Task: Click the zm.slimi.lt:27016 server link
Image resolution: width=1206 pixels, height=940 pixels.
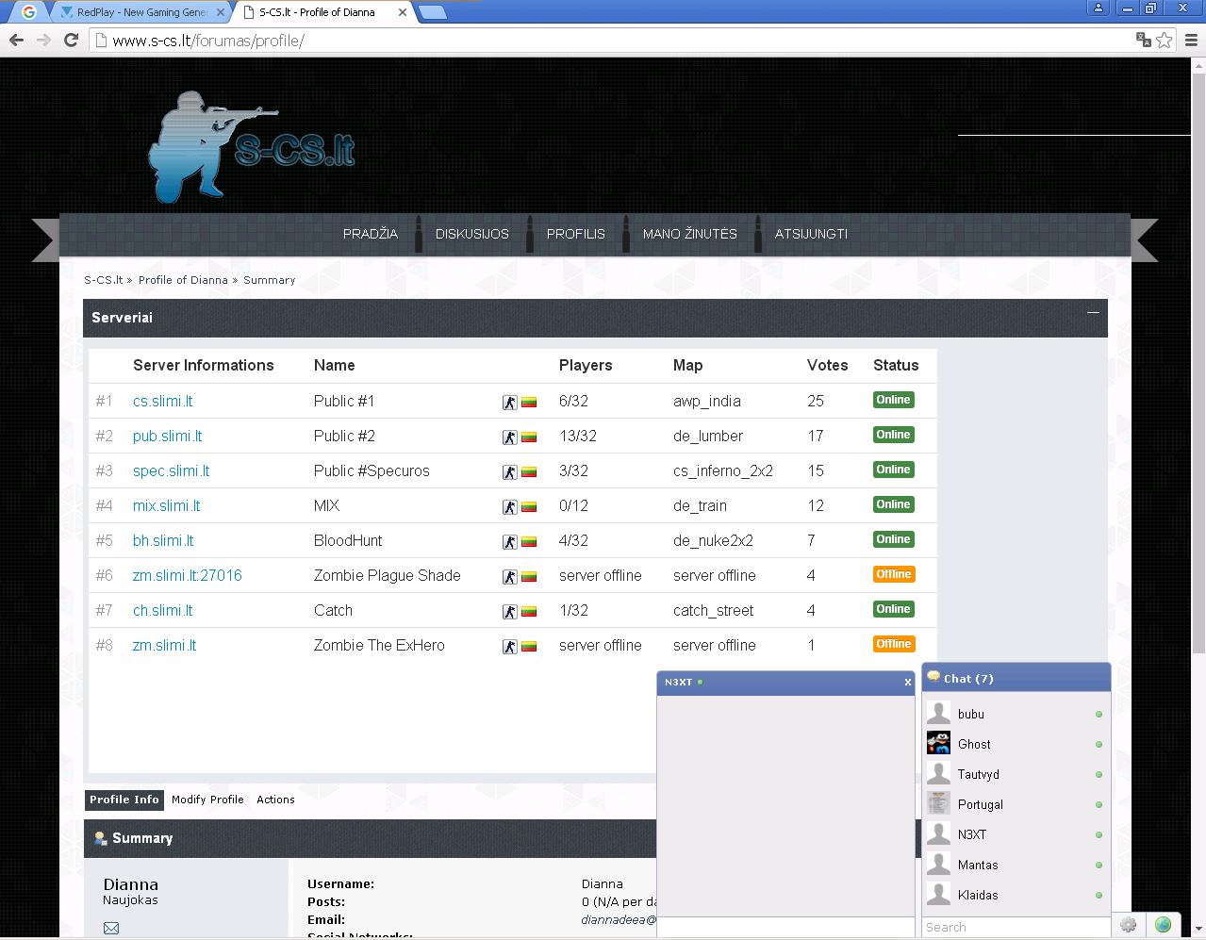Action: [x=187, y=576]
